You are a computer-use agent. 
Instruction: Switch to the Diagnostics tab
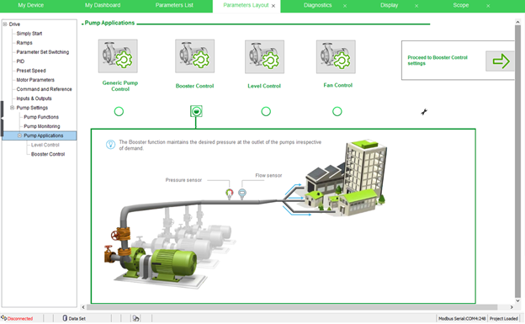click(x=318, y=5)
